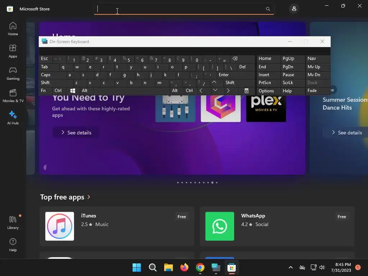This screenshot has width=368, height=276.
Task: Click the End key on keyboard
Action: (268, 67)
